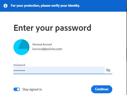Click the verify your identity banner message

45,6
